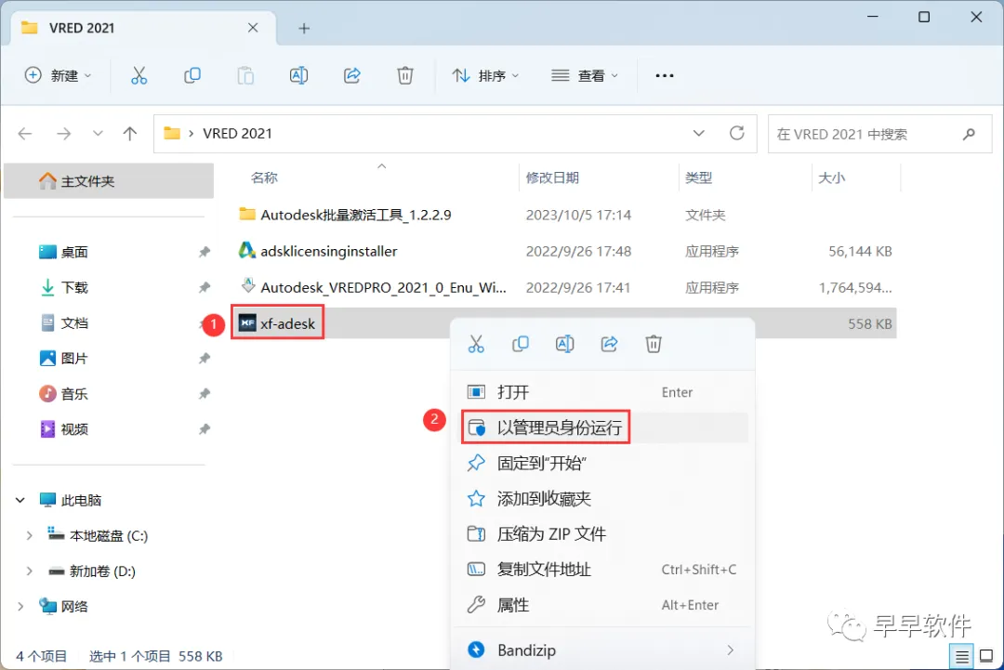Image resolution: width=1004 pixels, height=670 pixels.
Task: Click the Share icon in the context menu
Action: 609,344
